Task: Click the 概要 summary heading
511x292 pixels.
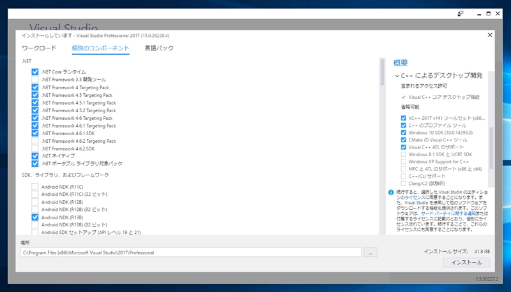Action: [400, 62]
